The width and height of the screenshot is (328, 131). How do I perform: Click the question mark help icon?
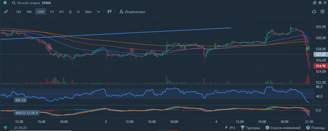pos(308,128)
